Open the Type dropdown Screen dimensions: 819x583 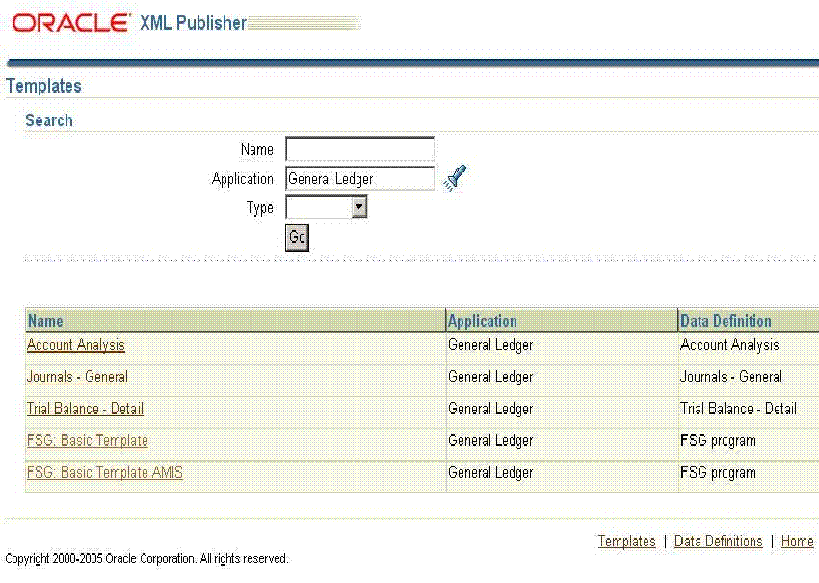click(327, 206)
